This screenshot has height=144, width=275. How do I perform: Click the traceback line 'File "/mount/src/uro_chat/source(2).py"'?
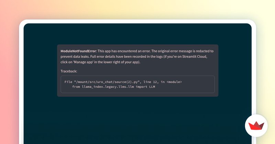(123, 82)
